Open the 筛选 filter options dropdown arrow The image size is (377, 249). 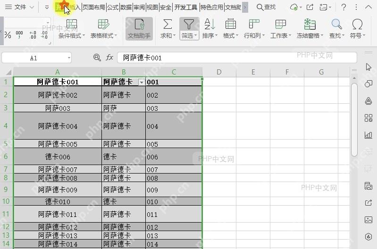(196, 35)
